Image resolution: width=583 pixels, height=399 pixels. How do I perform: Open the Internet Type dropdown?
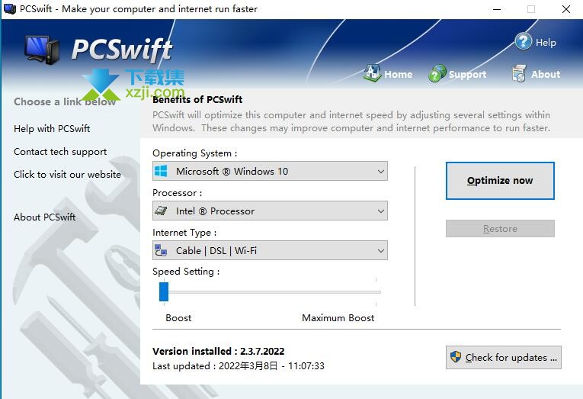pos(270,250)
